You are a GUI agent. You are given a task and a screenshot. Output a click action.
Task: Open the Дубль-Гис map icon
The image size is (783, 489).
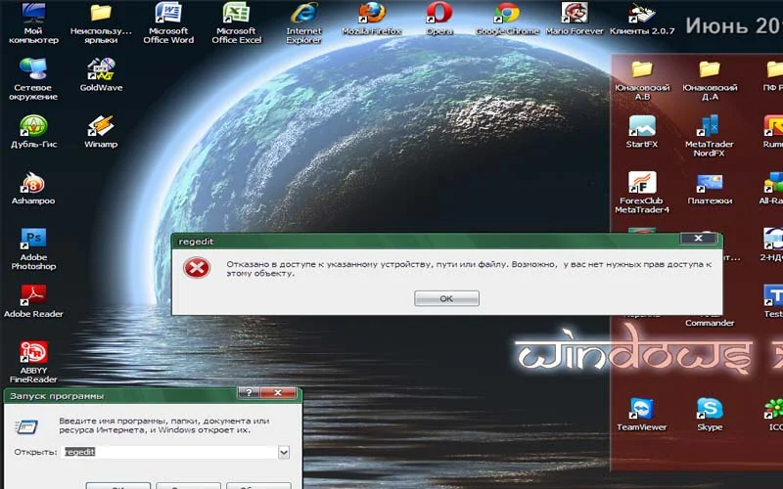click(x=33, y=131)
